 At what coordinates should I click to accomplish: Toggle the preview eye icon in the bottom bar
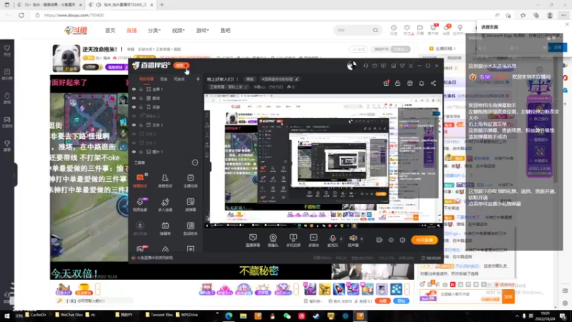tap(391, 240)
